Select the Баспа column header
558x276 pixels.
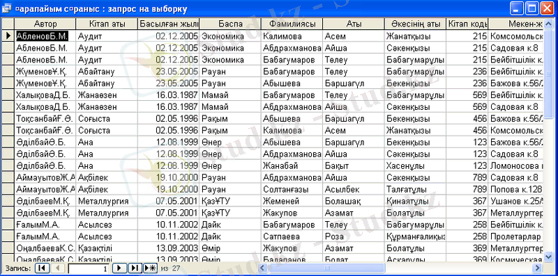click(x=230, y=24)
